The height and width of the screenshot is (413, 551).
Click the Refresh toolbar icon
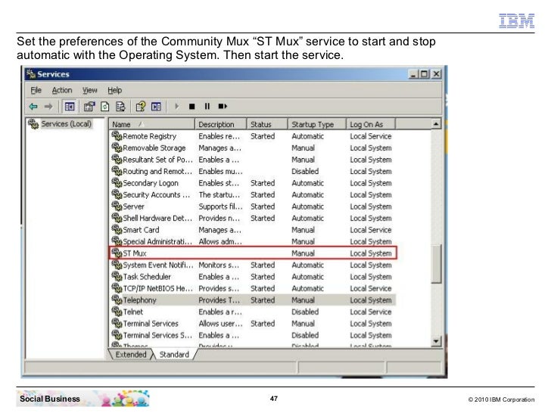[105, 106]
